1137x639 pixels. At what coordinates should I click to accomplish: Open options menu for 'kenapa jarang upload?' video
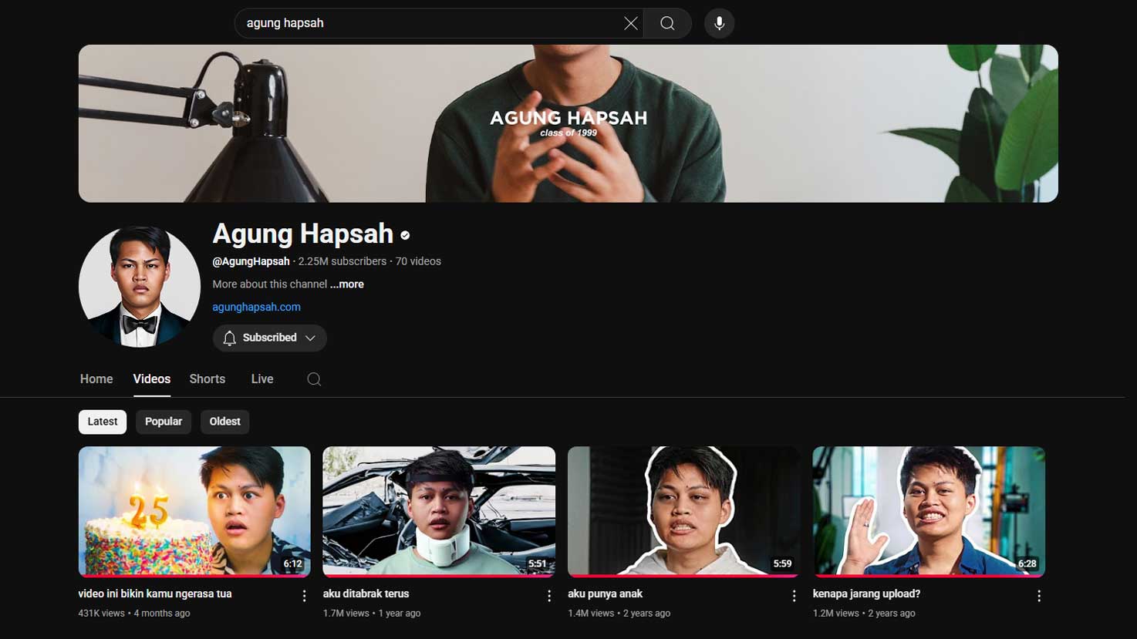pyautogui.click(x=1039, y=595)
